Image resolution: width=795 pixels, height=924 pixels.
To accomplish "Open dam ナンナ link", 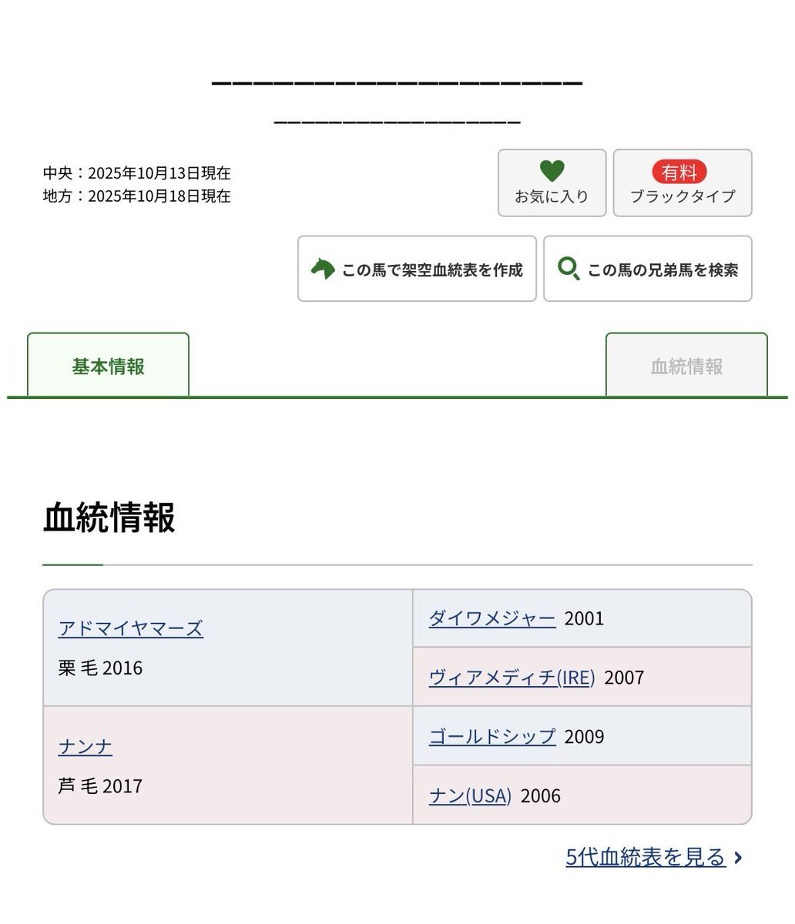I will (x=86, y=747).
